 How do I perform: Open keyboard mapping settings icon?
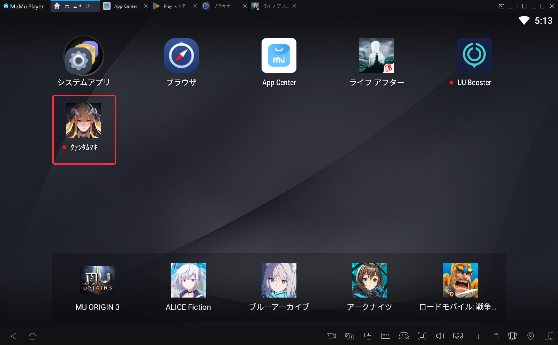[386, 336]
